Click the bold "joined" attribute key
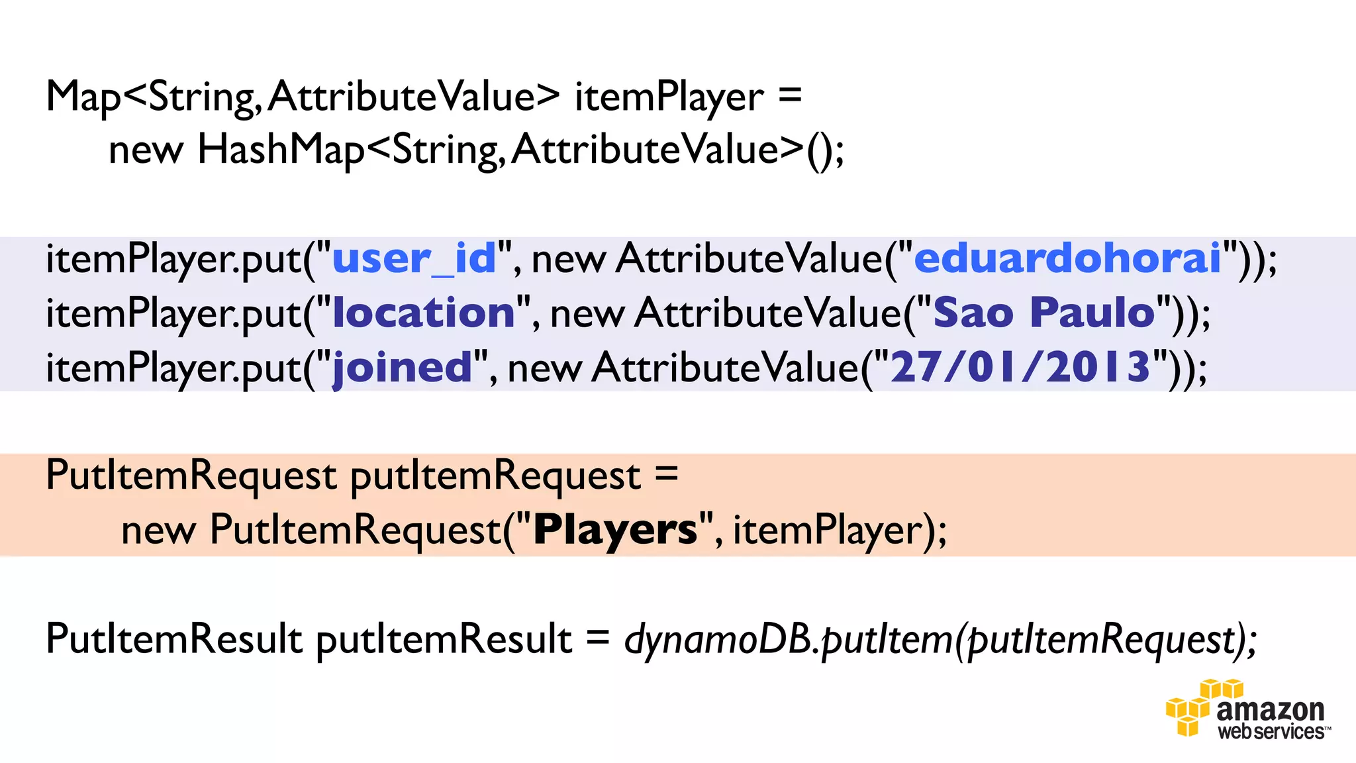The image size is (1356, 763). point(402,367)
